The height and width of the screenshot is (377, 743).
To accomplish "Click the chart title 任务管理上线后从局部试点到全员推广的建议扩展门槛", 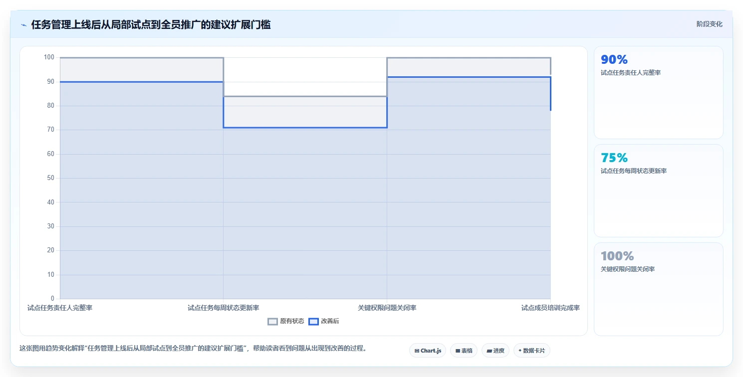I will coord(151,24).
